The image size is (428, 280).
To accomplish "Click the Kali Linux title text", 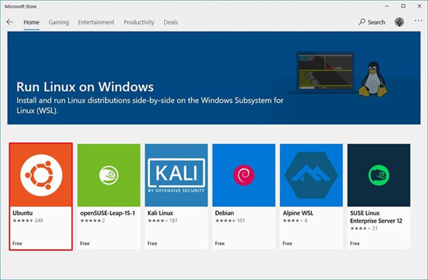I will [x=160, y=213].
